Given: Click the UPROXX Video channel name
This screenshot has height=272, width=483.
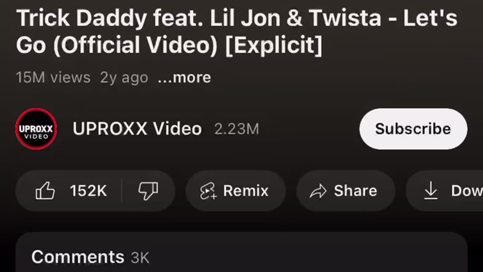Looking at the screenshot, I should [137, 129].
